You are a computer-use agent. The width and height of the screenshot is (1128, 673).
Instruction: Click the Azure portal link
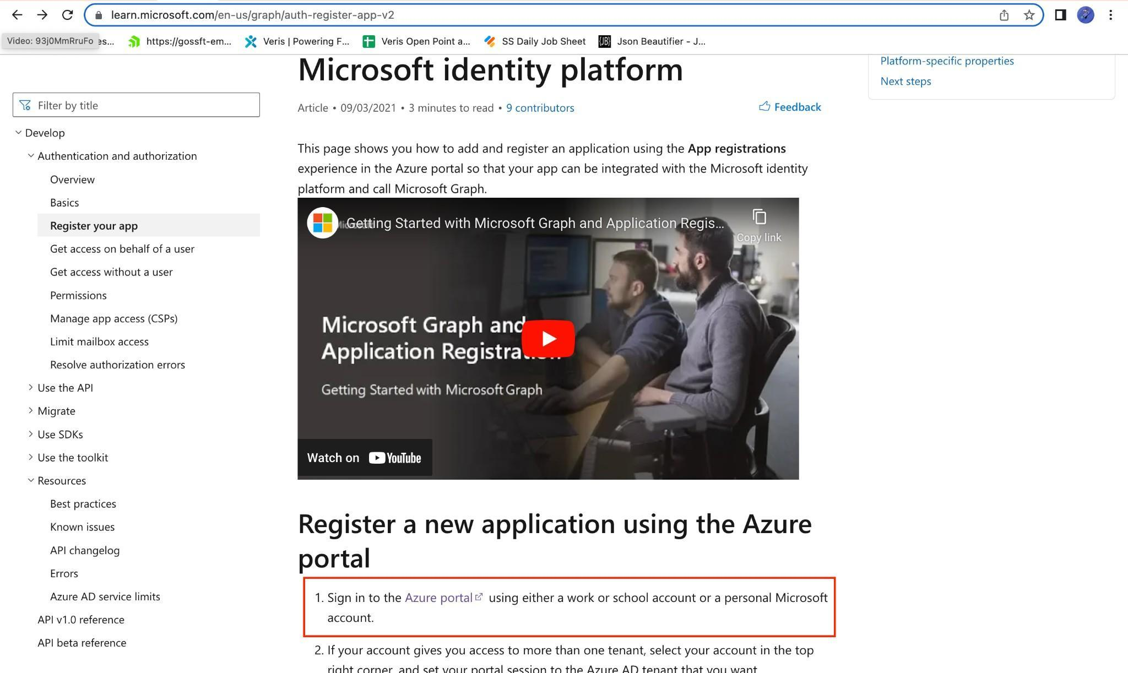(439, 598)
